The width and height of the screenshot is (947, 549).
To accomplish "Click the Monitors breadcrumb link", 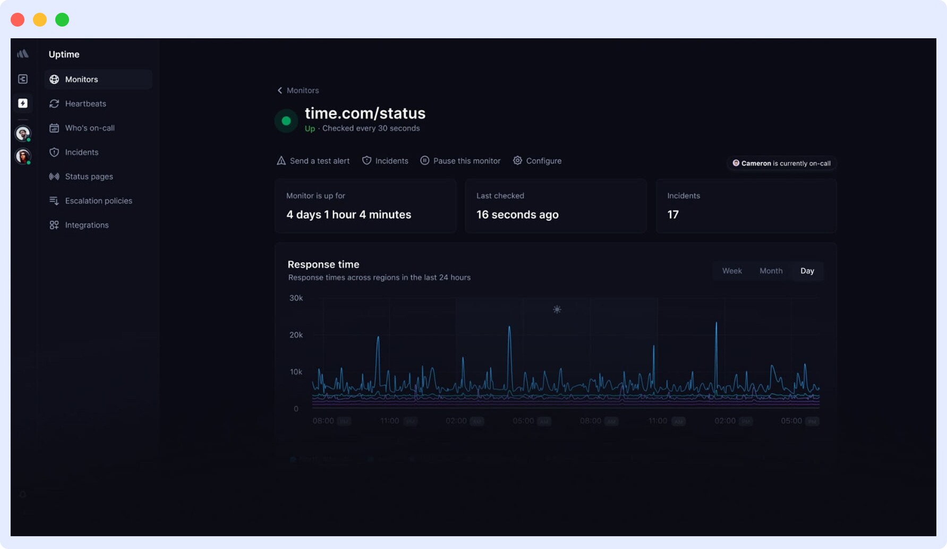I will (x=303, y=90).
